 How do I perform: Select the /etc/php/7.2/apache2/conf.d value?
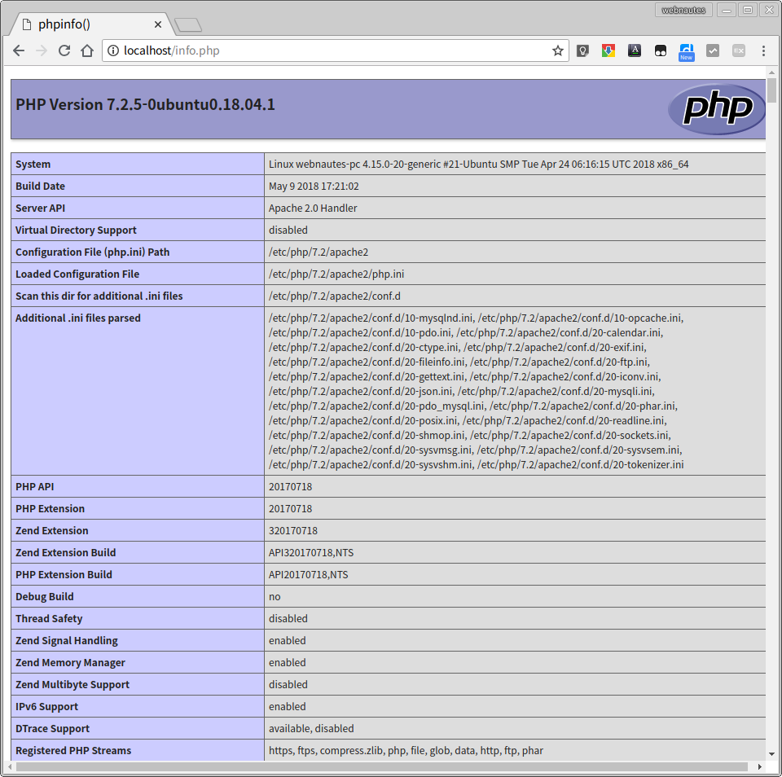pos(335,296)
